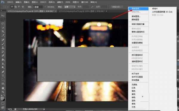Click Add to selection icon in options bar

[x=16, y=7]
